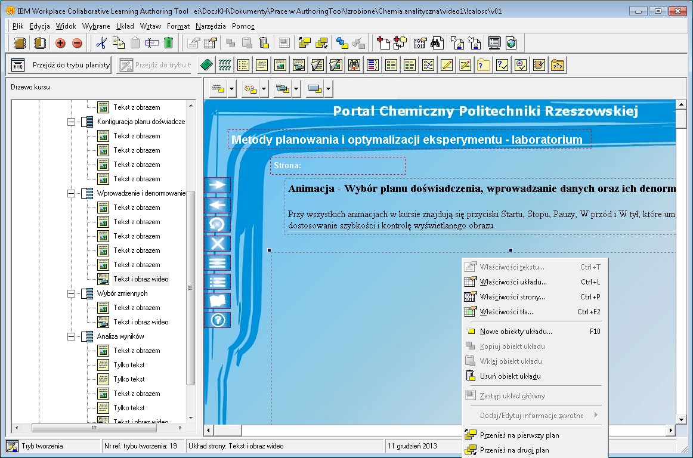Click the send-to-back yellow squares icon
693x458 pixels.
pos(322,43)
